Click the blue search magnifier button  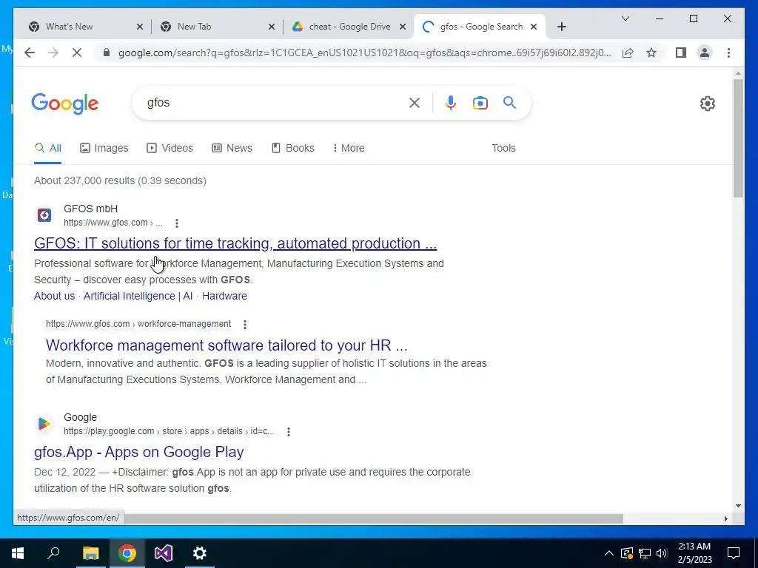point(509,102)
